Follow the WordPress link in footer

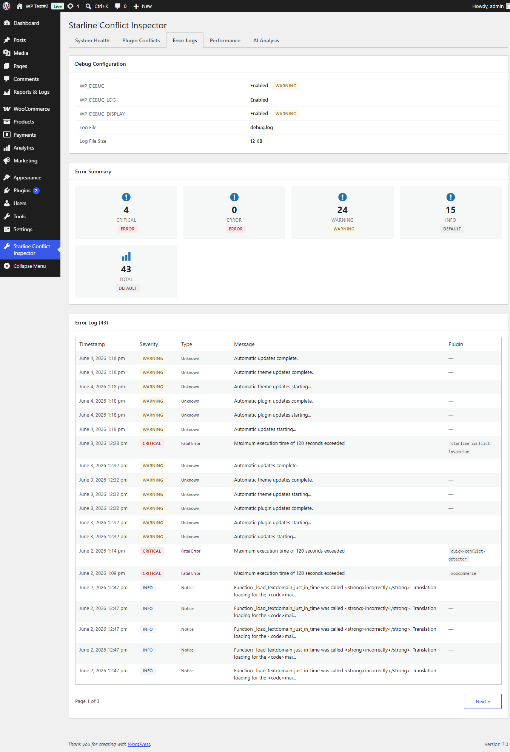[x=139, y=744]
